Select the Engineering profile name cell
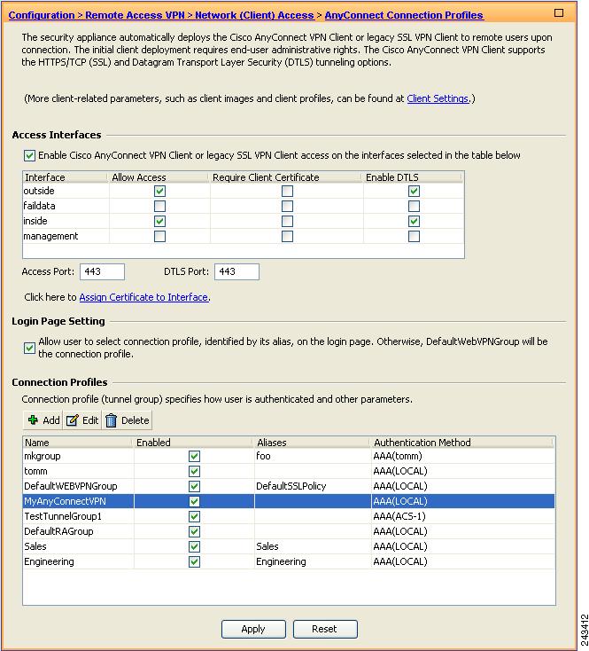The height and width of the screenshot is (651, 589). click(x=78, y=561)
